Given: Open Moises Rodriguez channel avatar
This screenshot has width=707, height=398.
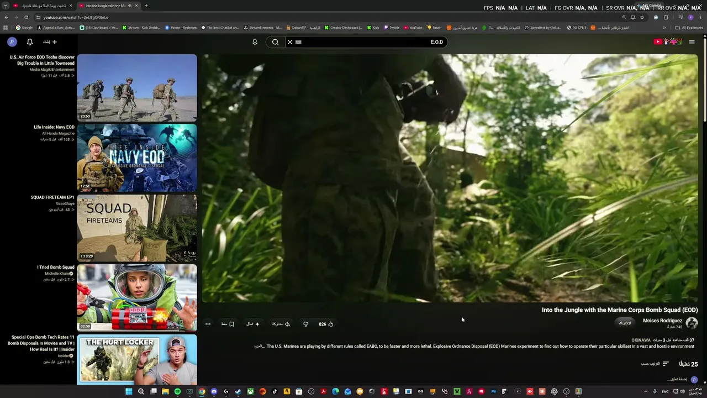Looking at the screenshot, I should (x=692, y=323).
